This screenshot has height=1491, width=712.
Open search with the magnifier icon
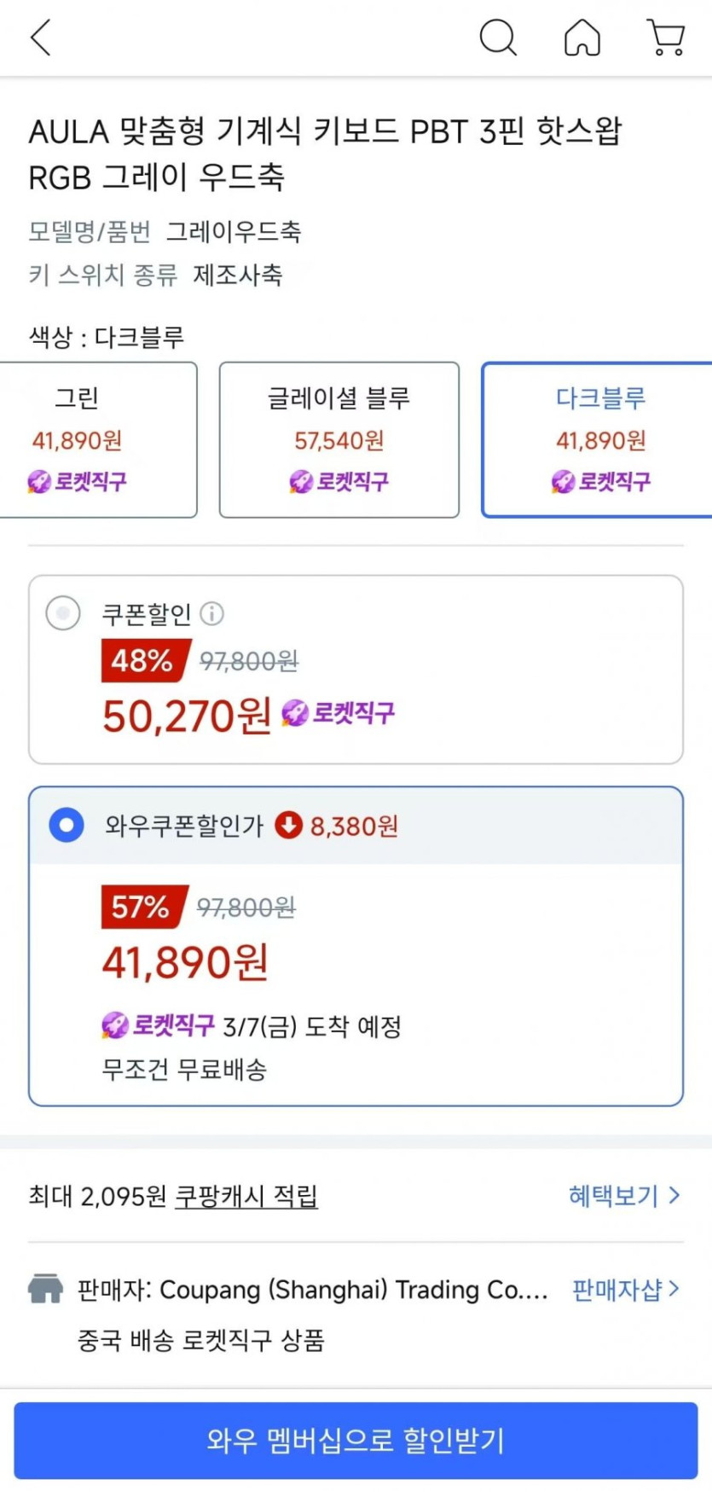[x=498, y=38]
